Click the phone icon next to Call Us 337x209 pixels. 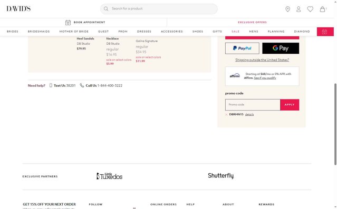[x=82, y=85]
